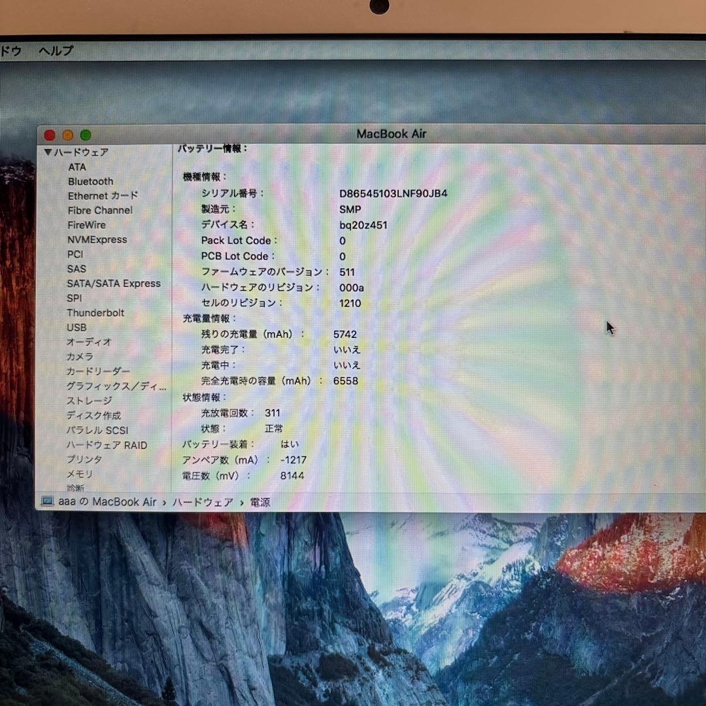Open the ヘルプ menu in the menu bar
The height and width of the screenshot is (706, 706).
pyautogui.click(x=55, y=51)
